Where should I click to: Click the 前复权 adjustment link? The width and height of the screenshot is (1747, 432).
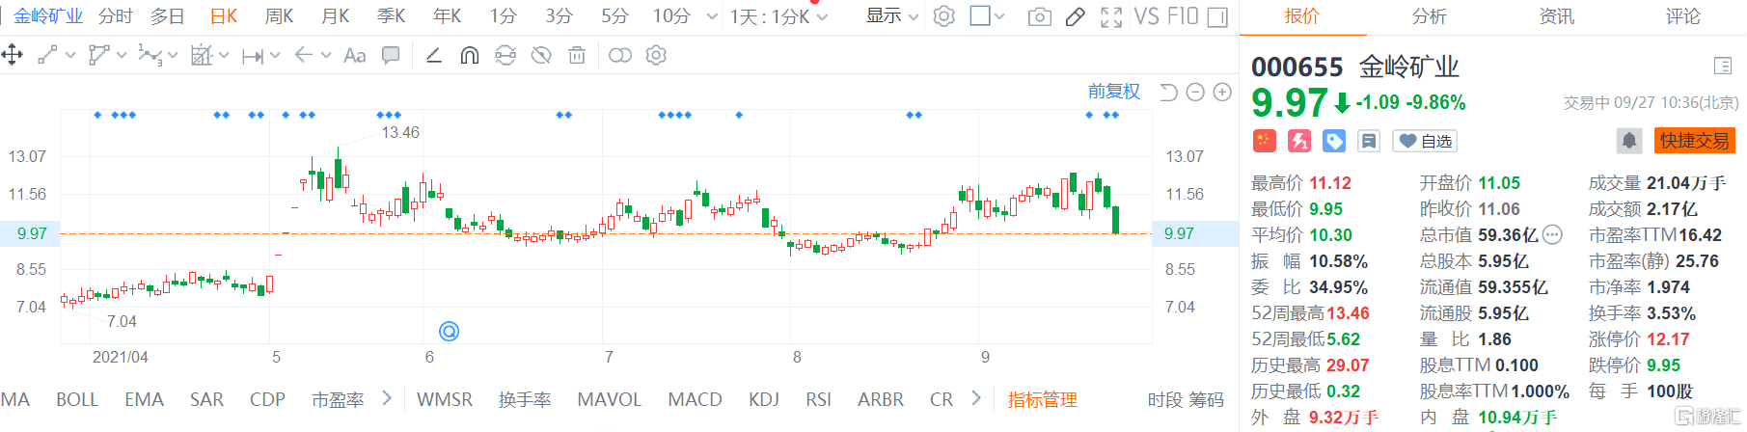[1114, 92]
